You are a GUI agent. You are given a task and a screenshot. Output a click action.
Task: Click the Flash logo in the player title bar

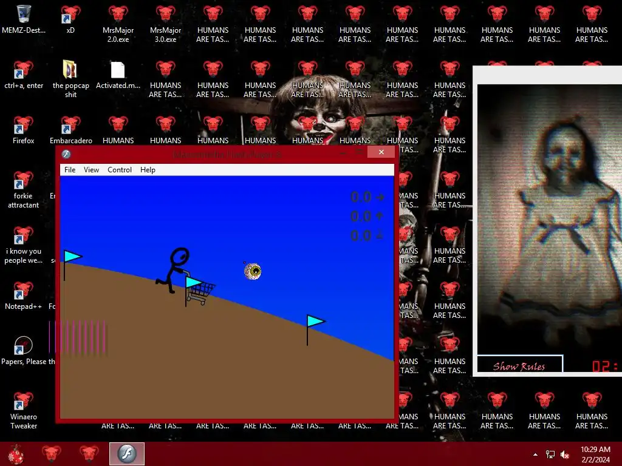coord(66,154)
